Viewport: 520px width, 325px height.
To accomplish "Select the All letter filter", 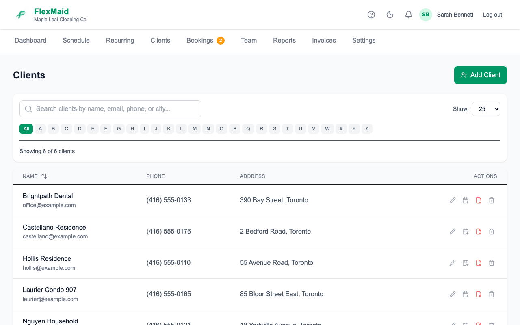I will 26,129.
